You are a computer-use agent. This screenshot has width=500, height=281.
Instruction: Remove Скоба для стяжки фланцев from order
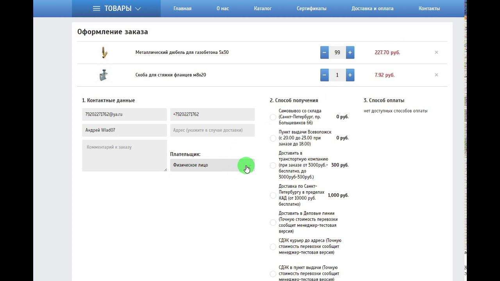tap(436, 75)
